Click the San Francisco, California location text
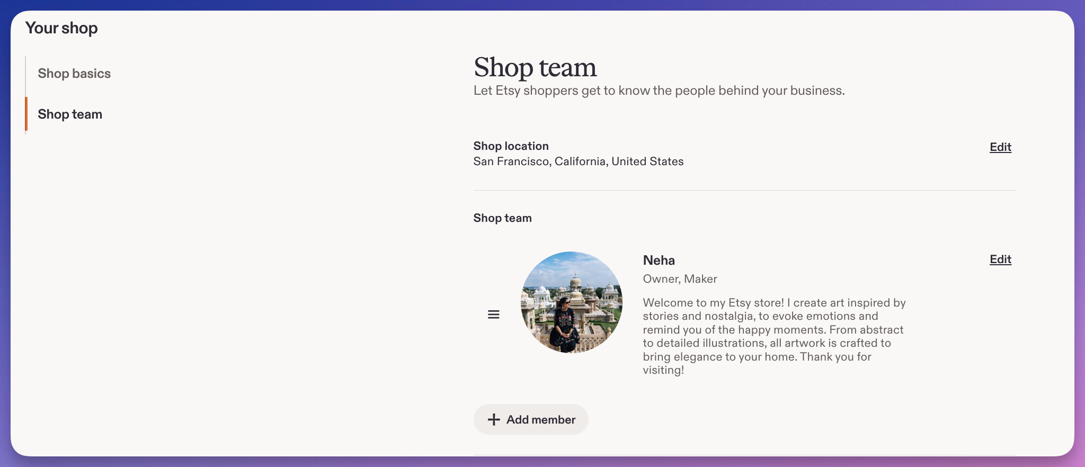 click(x=579, y=161)
